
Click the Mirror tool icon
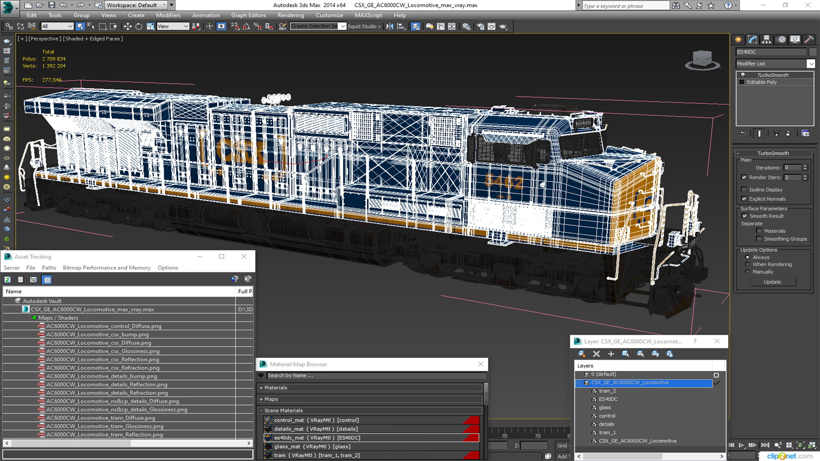click(389, 26)
